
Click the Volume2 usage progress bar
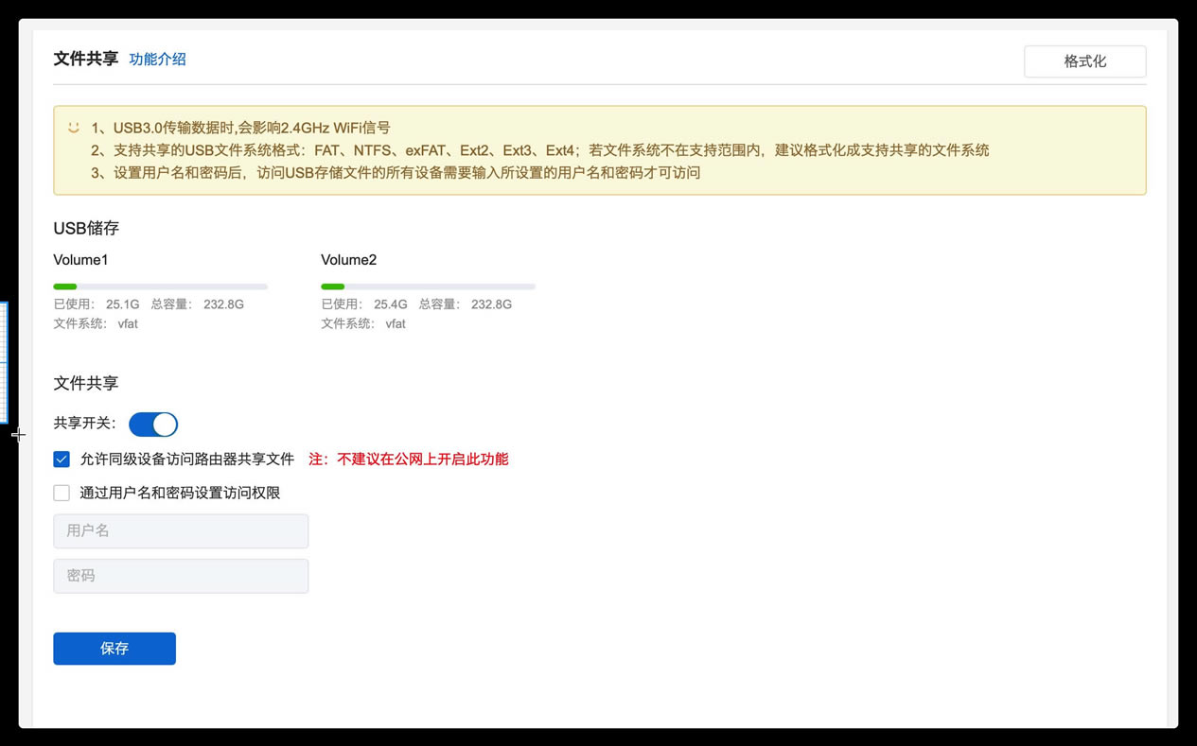click(x=429, y=286)
